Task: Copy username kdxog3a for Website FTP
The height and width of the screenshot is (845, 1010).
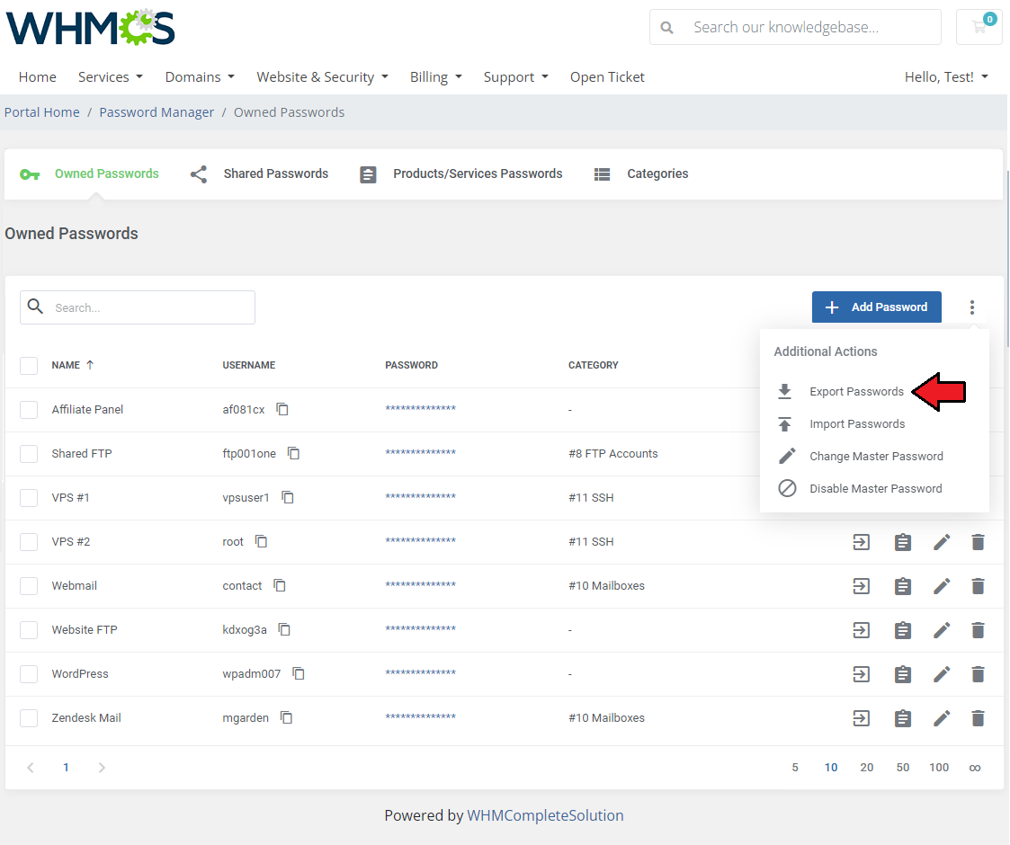Action: [x=284, y=629]
